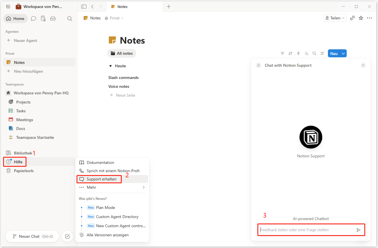378x248 pixels.
Task: Toggle the sidebar panel icon in the top bar
Action: point(84,7)
